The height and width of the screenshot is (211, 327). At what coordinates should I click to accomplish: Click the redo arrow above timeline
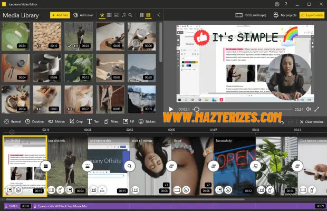pyautogui.click(x=290, y=122)
